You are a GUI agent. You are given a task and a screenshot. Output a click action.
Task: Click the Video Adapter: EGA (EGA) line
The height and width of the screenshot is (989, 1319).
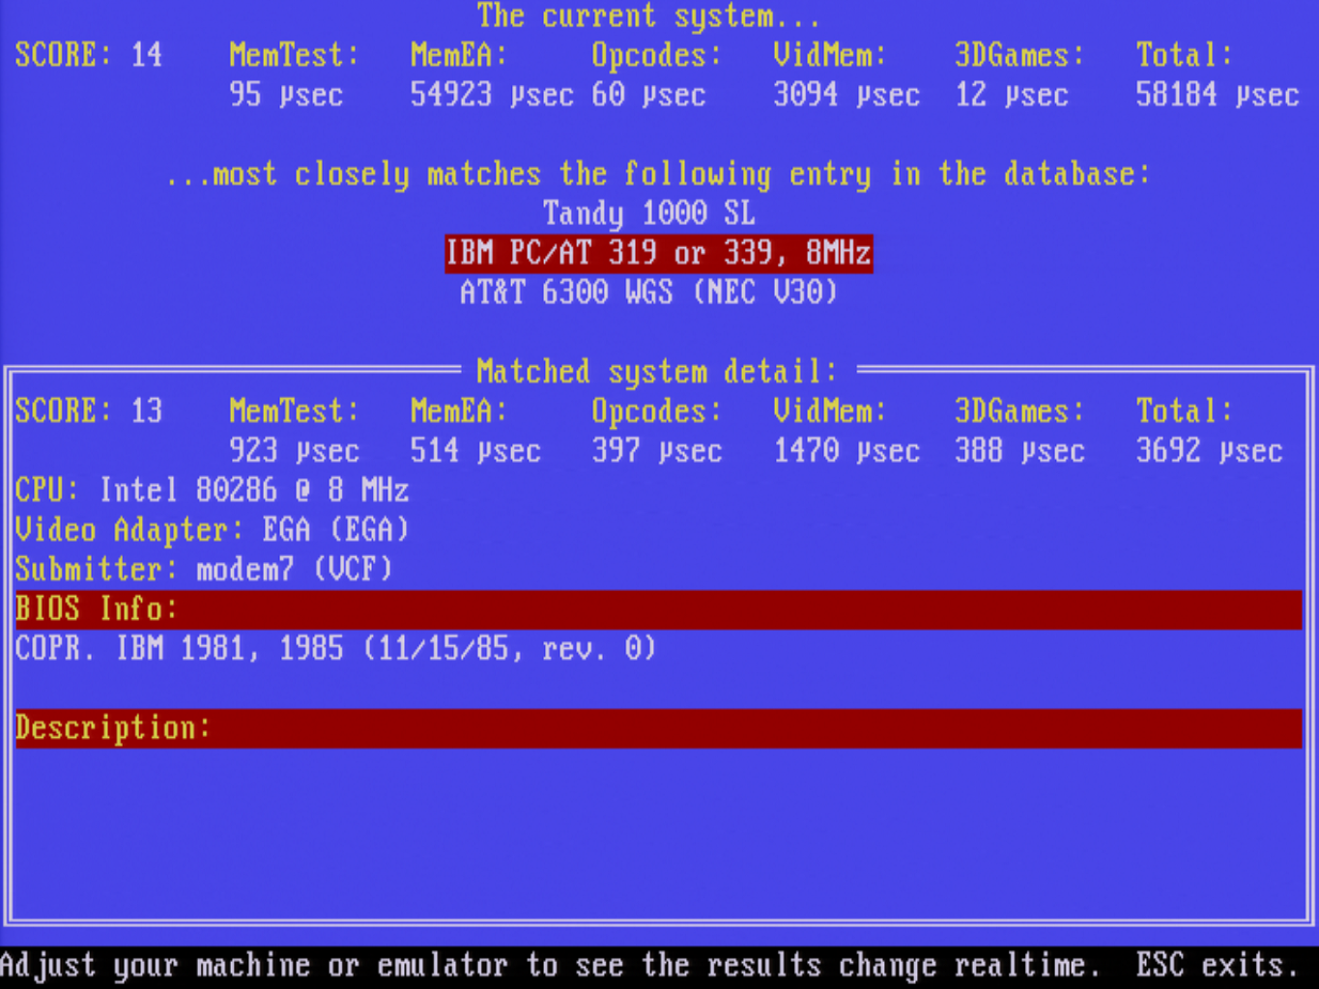213,530
